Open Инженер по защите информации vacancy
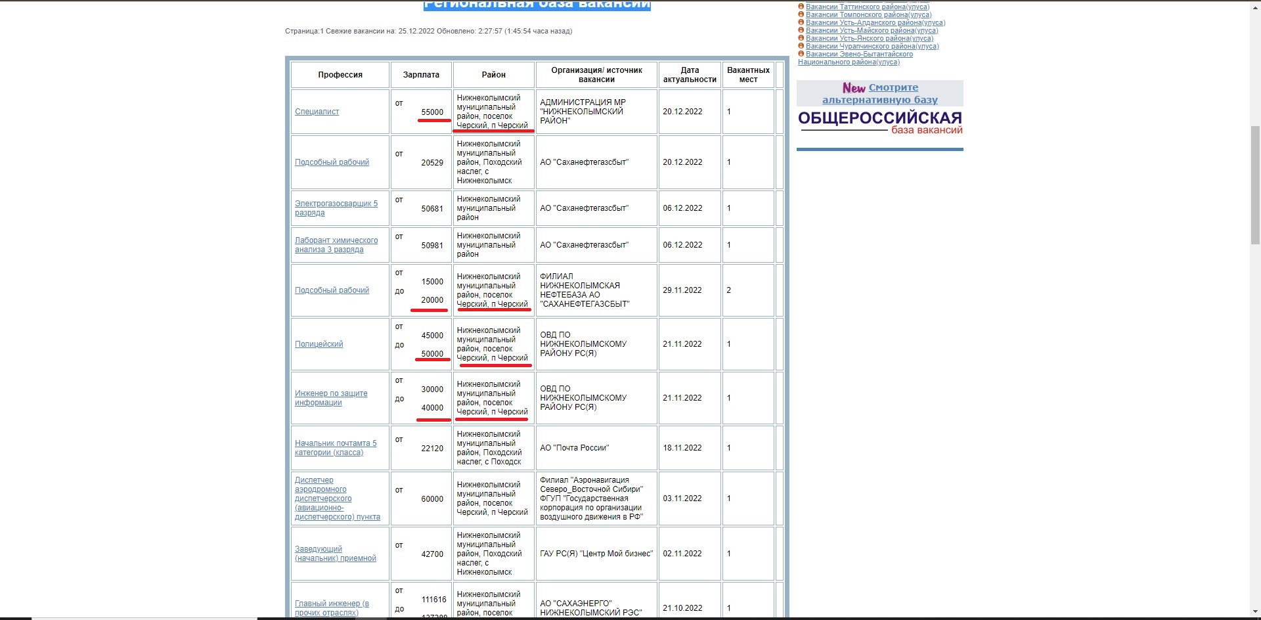Image resolution: width=1261 pixels, height=620 pixels. [x=331, y=398]
